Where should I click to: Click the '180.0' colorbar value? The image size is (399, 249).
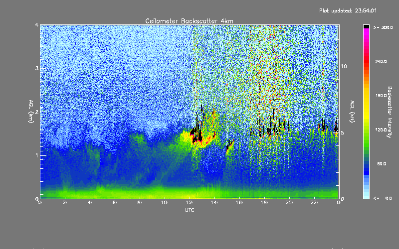click(x=381, y=96)
